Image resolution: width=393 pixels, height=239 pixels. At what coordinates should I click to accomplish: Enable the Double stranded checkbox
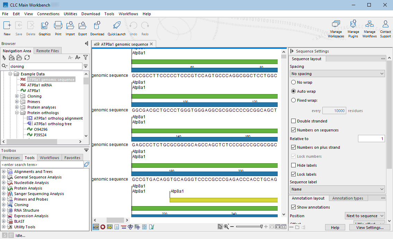(294, 121)
